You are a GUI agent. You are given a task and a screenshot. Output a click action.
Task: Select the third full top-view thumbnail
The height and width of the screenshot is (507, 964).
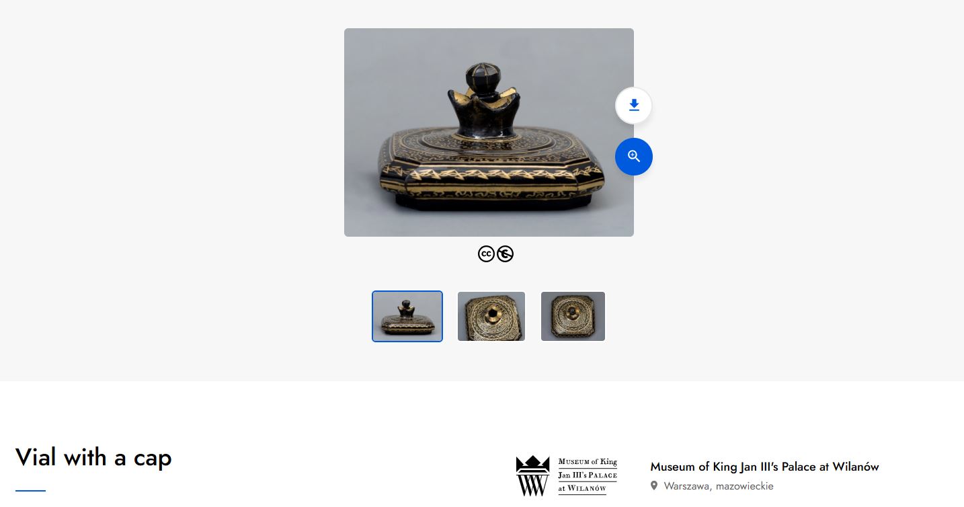click(573, 316)
